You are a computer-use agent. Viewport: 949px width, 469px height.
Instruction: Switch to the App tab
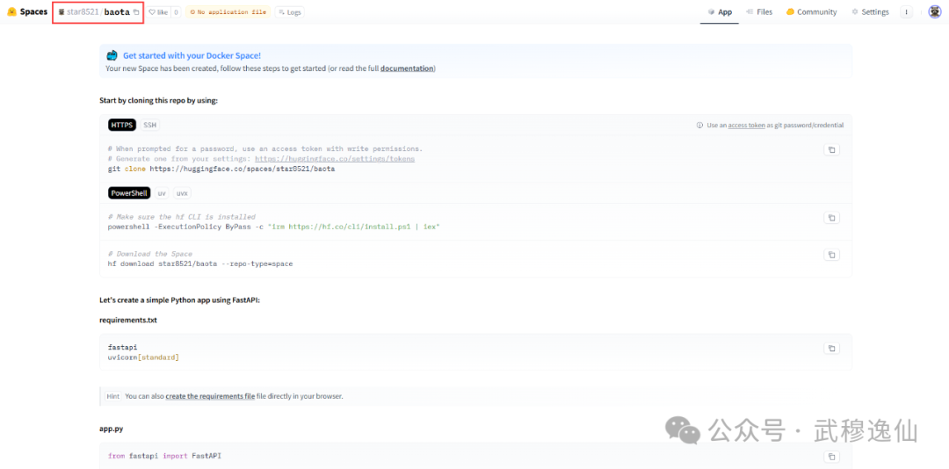tap(720, 12)
